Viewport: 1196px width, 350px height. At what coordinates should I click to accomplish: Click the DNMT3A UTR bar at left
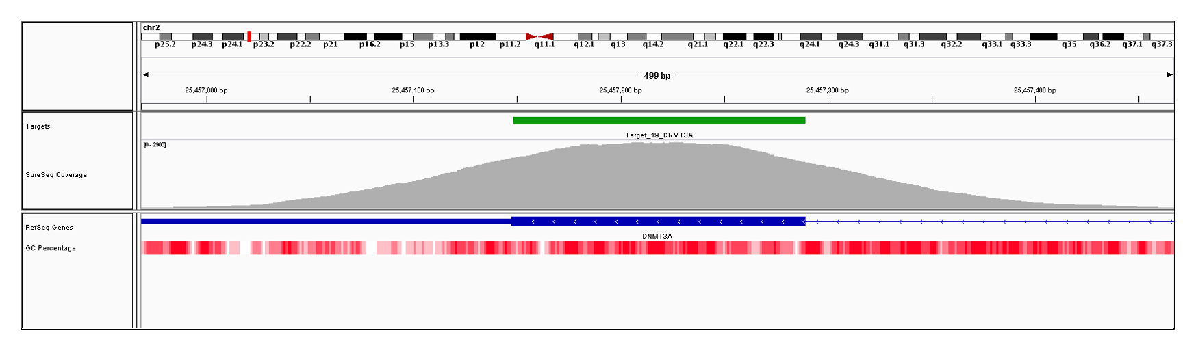tap(326, 221)
